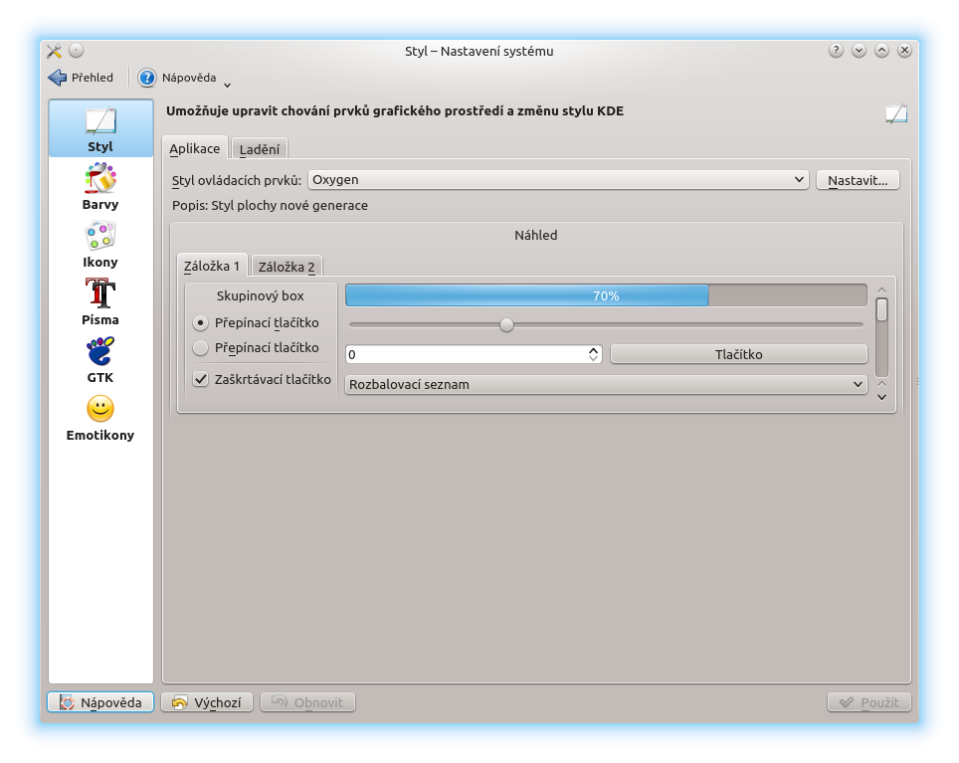Click the spin box up arrow
The width and height of the screenshot is (959, 763).
click(593, 350)
